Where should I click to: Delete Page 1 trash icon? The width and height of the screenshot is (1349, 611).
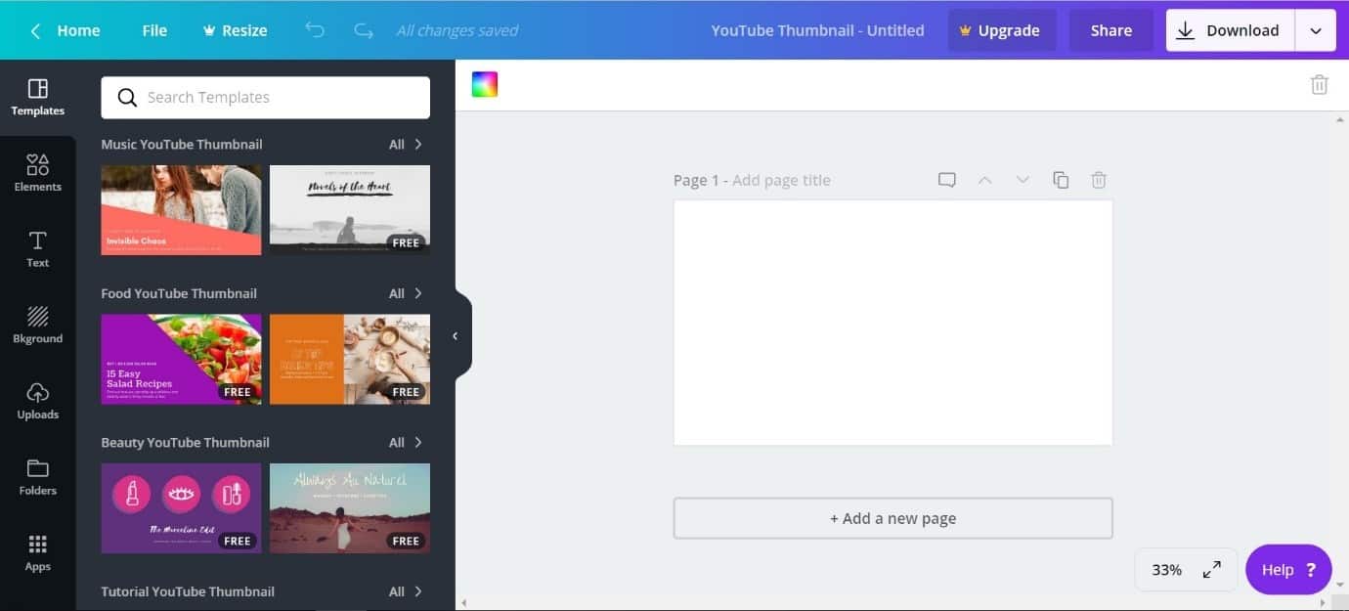pos(1099,180)
